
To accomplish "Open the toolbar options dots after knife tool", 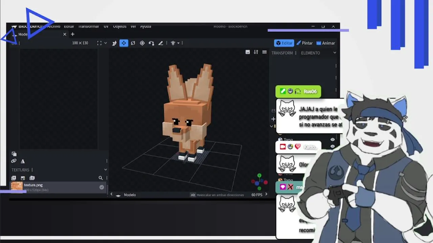I will pos(166,43).
